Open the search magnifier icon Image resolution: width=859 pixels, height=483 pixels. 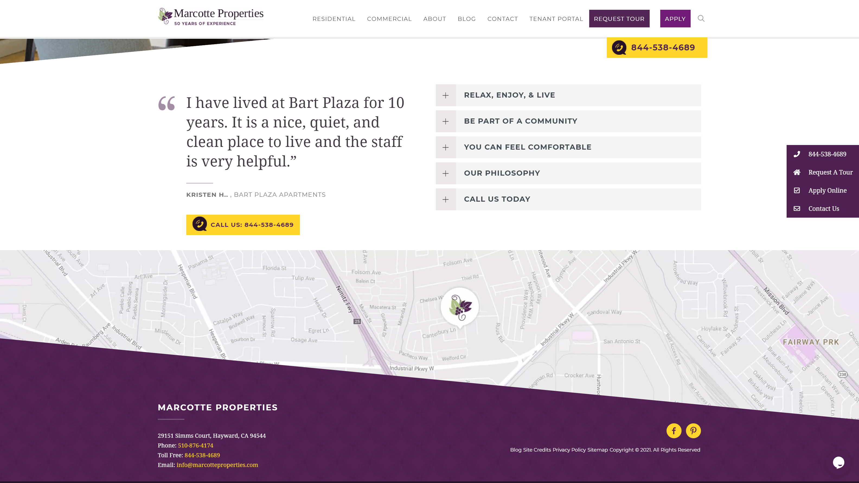pos(701,18)
